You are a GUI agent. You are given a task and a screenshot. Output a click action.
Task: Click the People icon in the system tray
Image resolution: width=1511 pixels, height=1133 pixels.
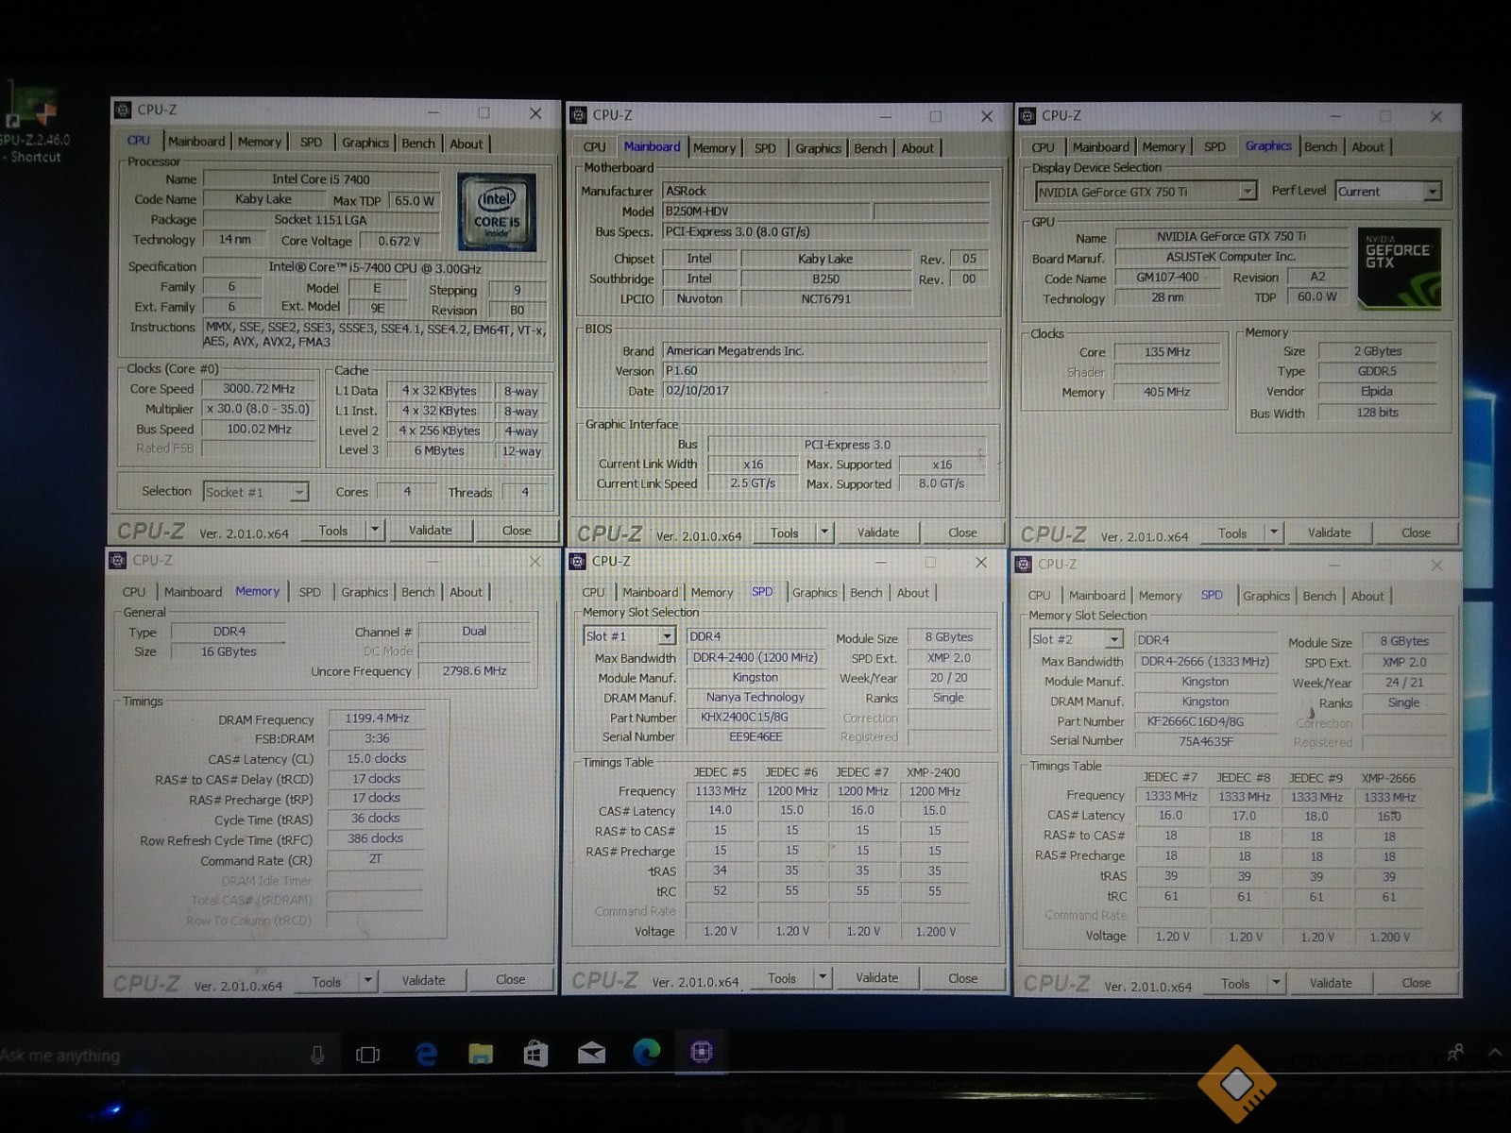1455,1051
